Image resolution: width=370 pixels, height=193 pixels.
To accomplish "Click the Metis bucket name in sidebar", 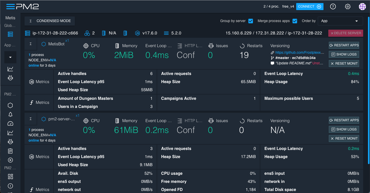I will (x=10, y=18).
